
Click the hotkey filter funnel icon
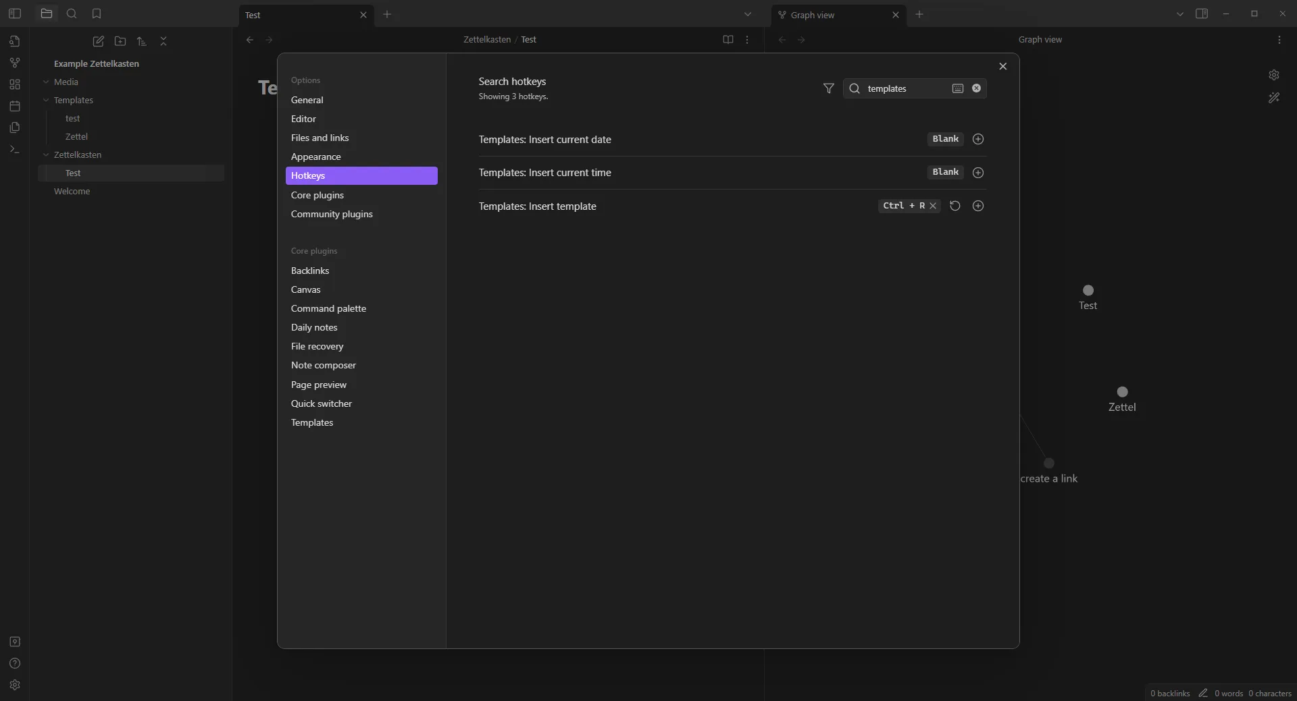pyautogui.click(x=829, y=88)
